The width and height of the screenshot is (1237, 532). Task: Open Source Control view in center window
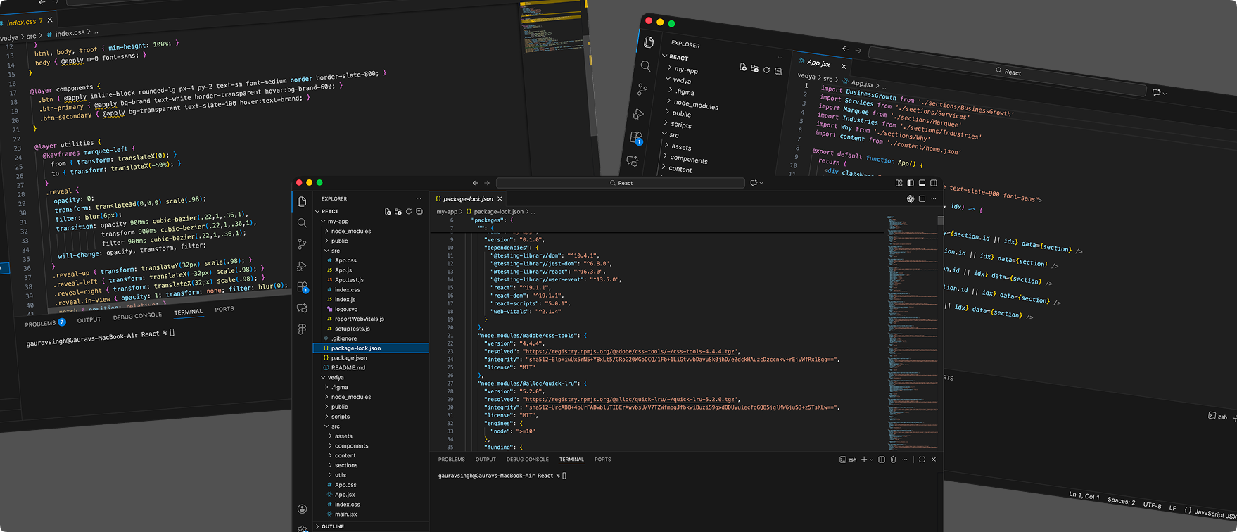pyautogui.click(x=302, y=243)
